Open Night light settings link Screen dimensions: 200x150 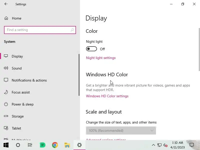pyautogui.click(x=101, y=58)
